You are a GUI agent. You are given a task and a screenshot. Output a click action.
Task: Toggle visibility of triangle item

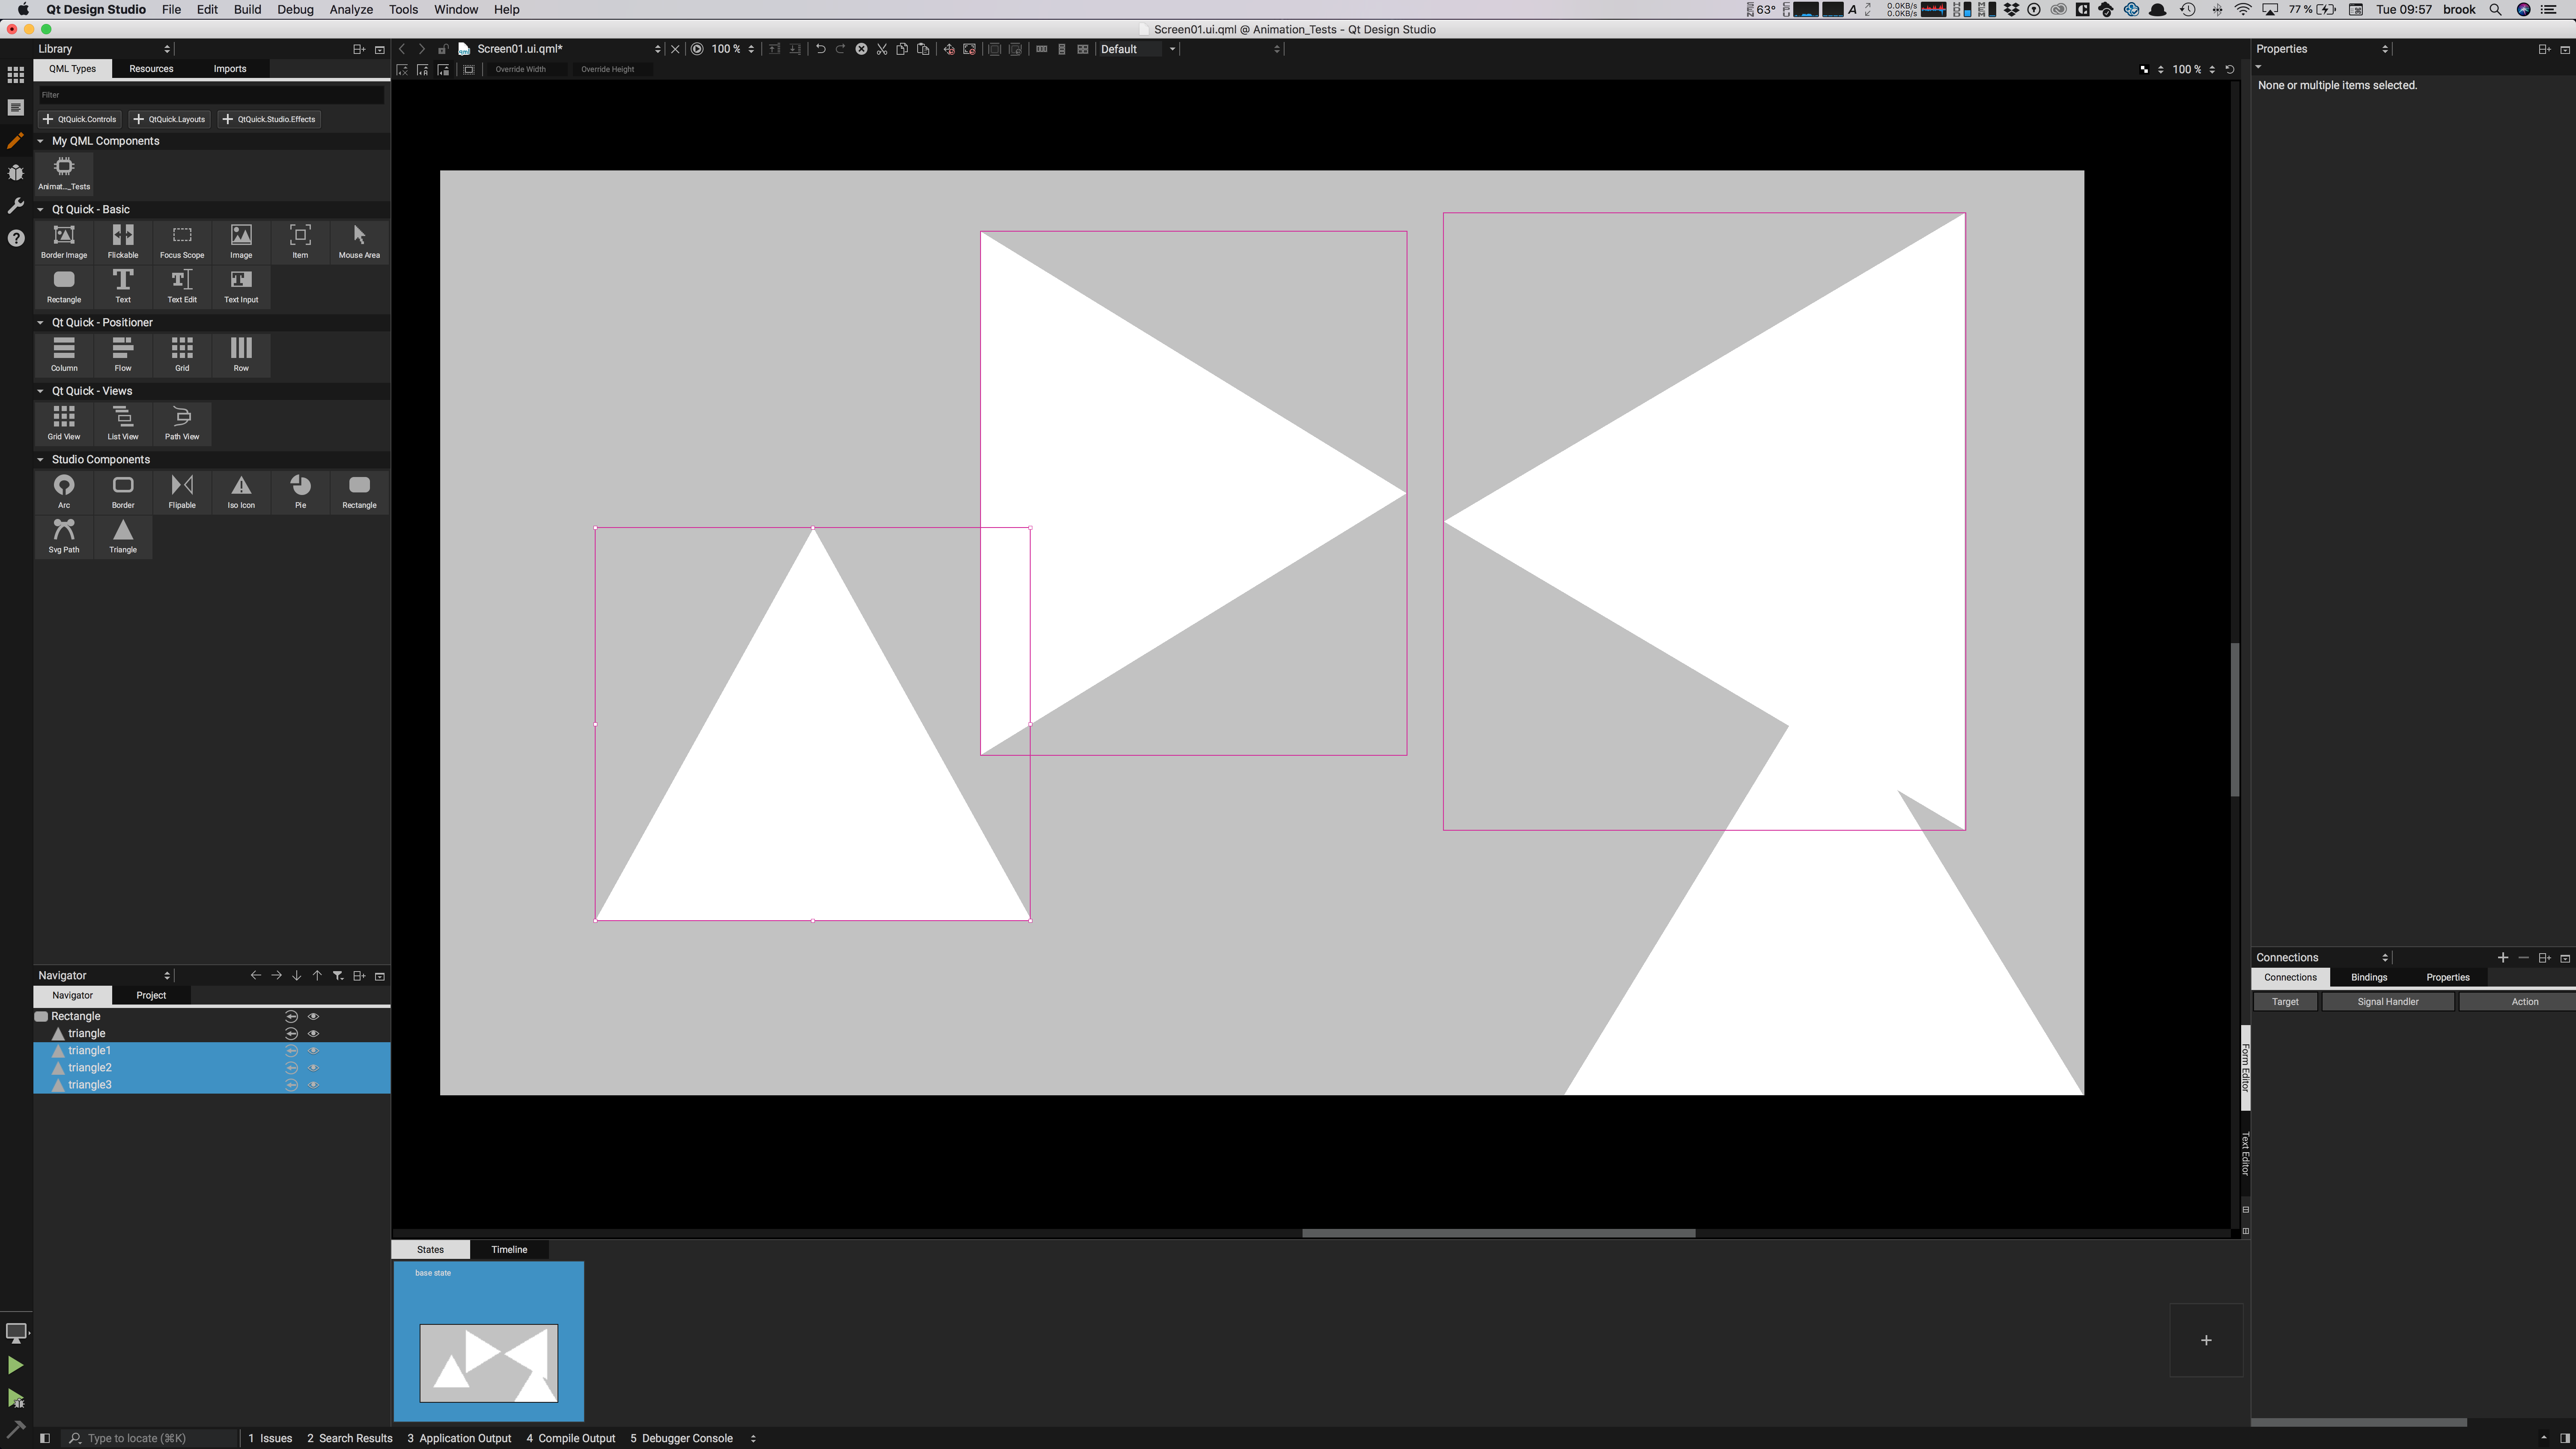(313, 1033)
